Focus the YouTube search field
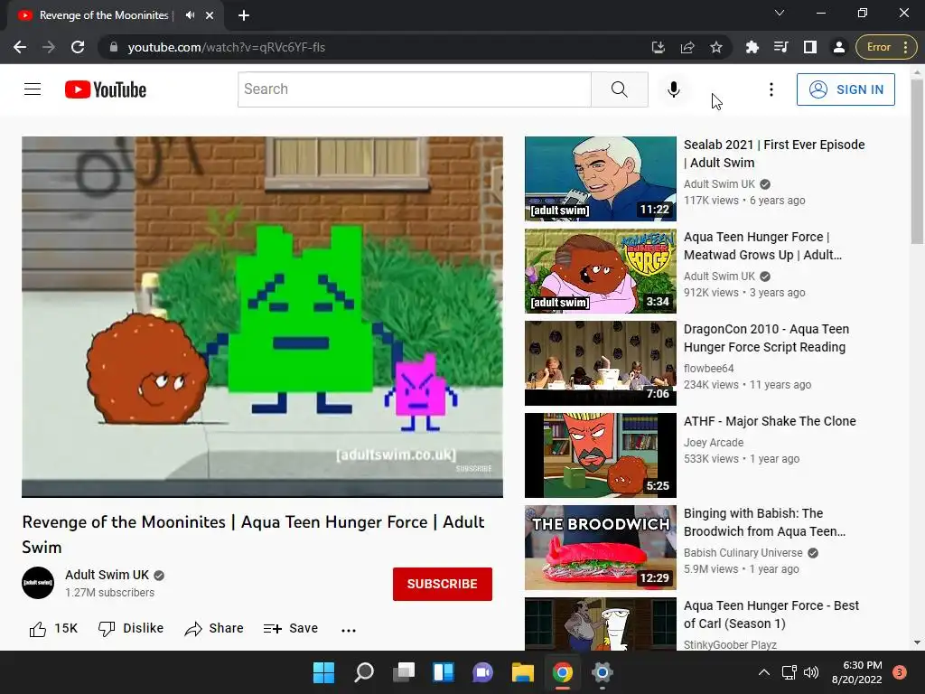Image resolution: width=925 pixels, height=694 pixels. 414,89
